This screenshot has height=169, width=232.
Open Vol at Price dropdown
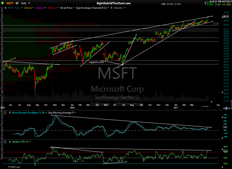pos(74,8)
